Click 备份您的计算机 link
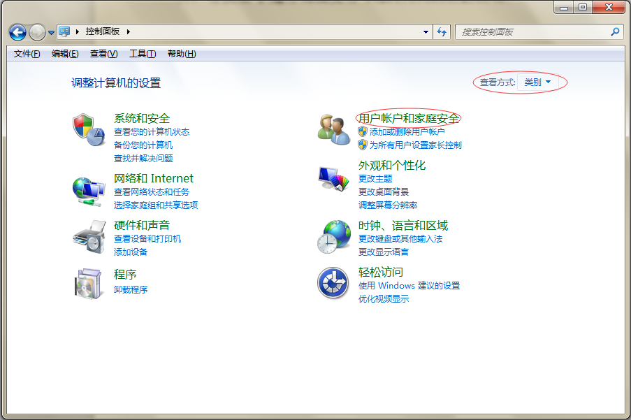Image resolution: width=631 pixels, height=420 pixels. 143,145
